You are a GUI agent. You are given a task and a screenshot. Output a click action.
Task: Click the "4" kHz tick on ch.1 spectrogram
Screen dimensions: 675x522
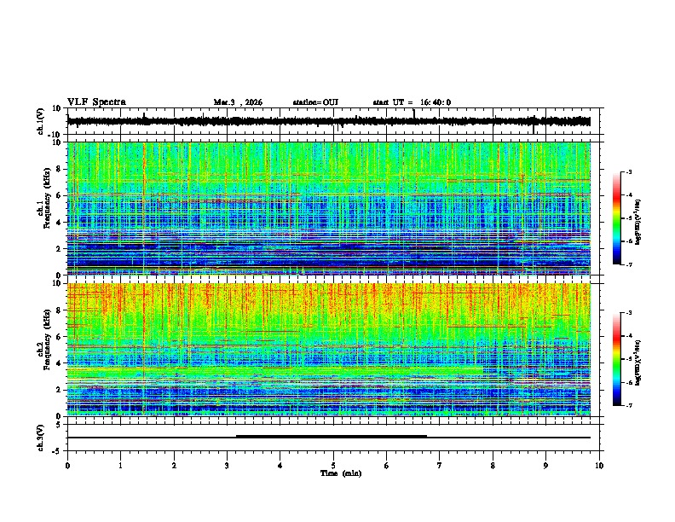(59, 223)
